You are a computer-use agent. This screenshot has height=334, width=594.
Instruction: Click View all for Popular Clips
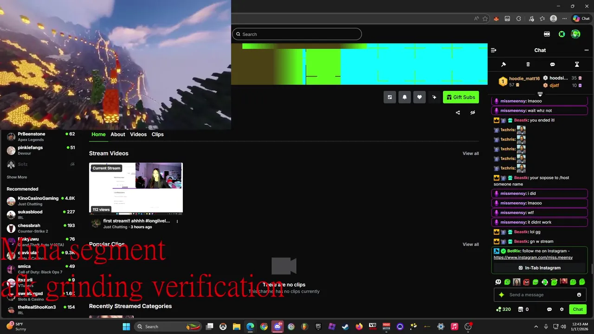471,244
